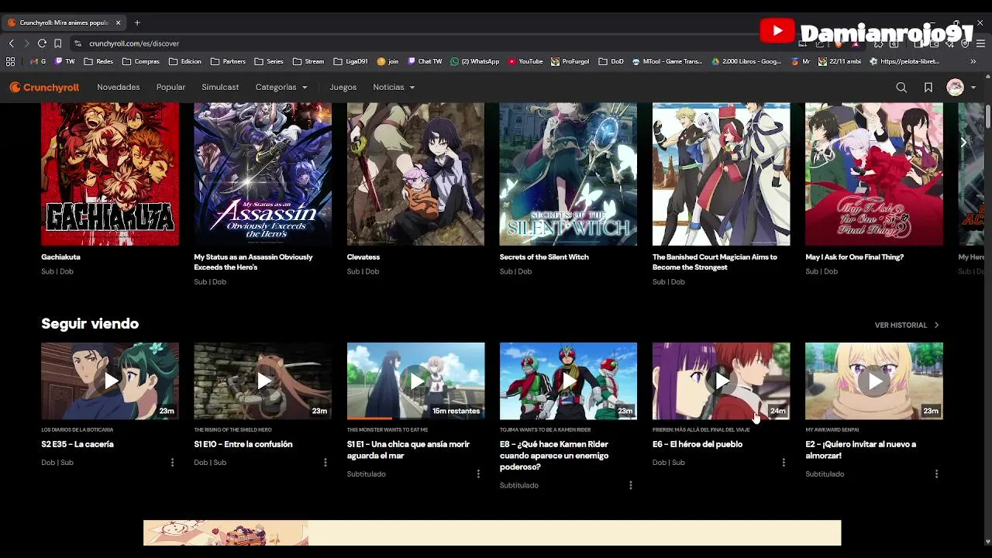Image resolution: width=992 pixels, height=558 pixels.
Task: Open the (2) WhatsApp bookmark
Action: click(475, 61)
